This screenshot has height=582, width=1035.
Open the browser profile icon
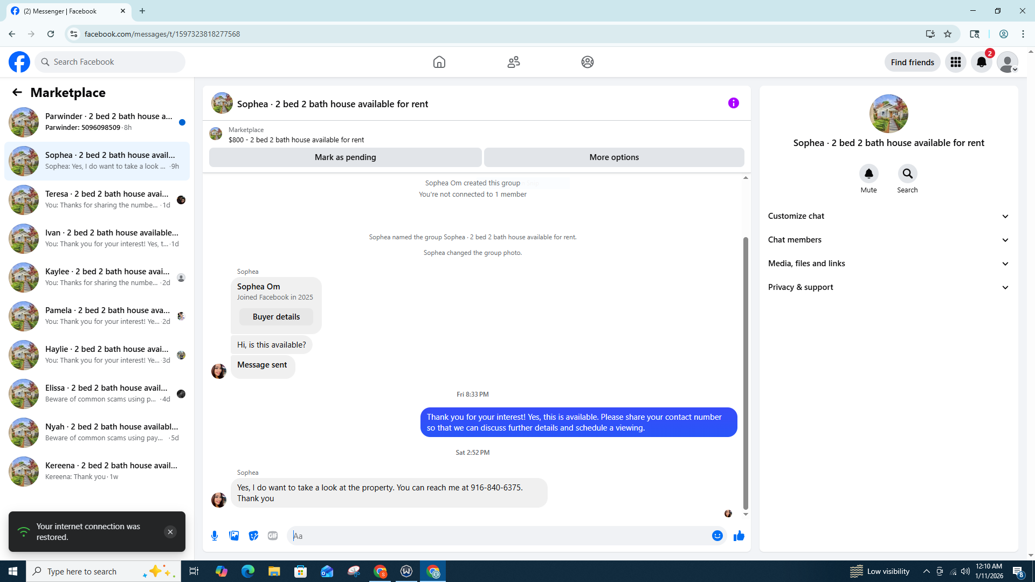point(1004,34)
